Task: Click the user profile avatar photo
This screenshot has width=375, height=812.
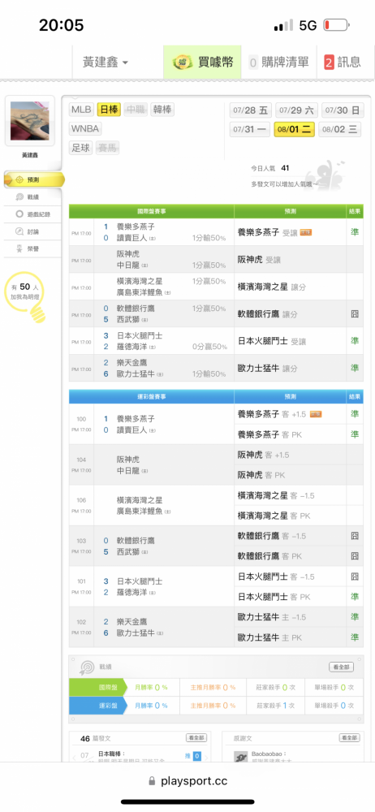Action: [29, 121]
